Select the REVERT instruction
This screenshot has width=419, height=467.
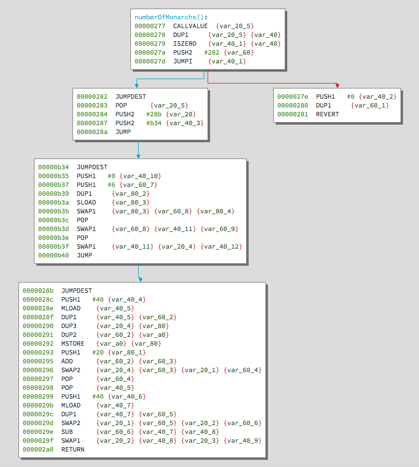327,114
